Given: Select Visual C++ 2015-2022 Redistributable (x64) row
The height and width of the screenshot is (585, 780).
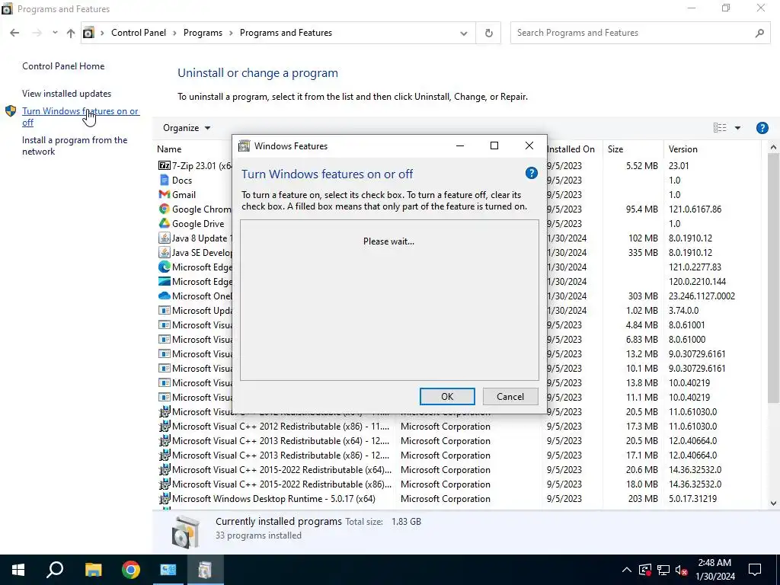Looking at the screenshot, I should (458, 469).
